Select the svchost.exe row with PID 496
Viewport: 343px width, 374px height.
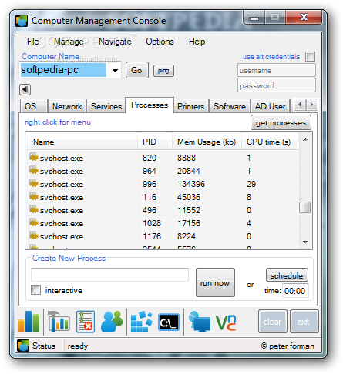click(x=163, y=210)
